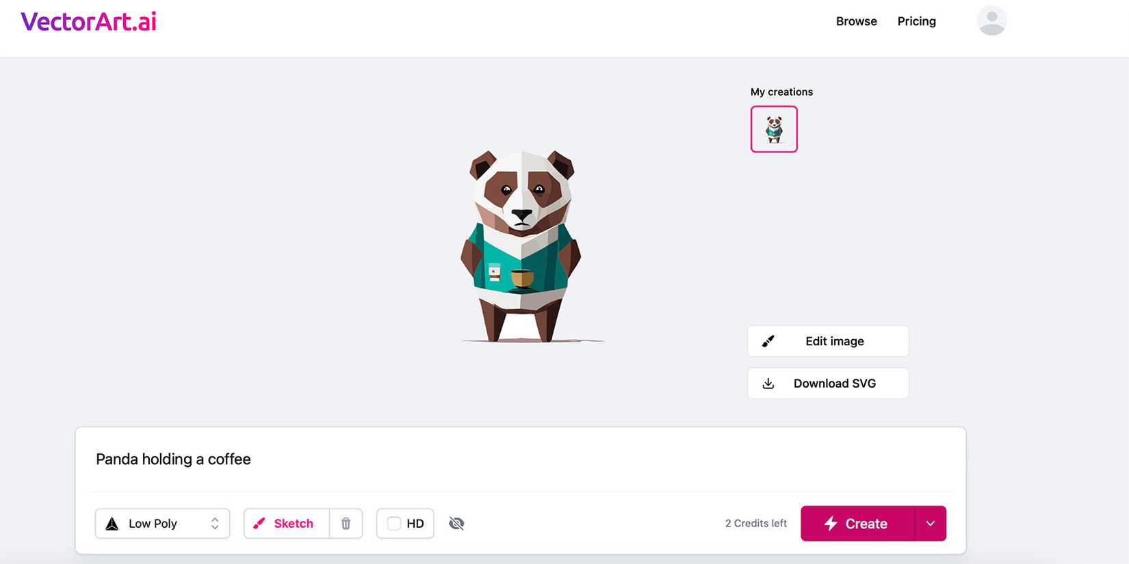1129x564 pixels.
Task: Click the Create button
Action: pyautogui.click(x=857, y=524)
